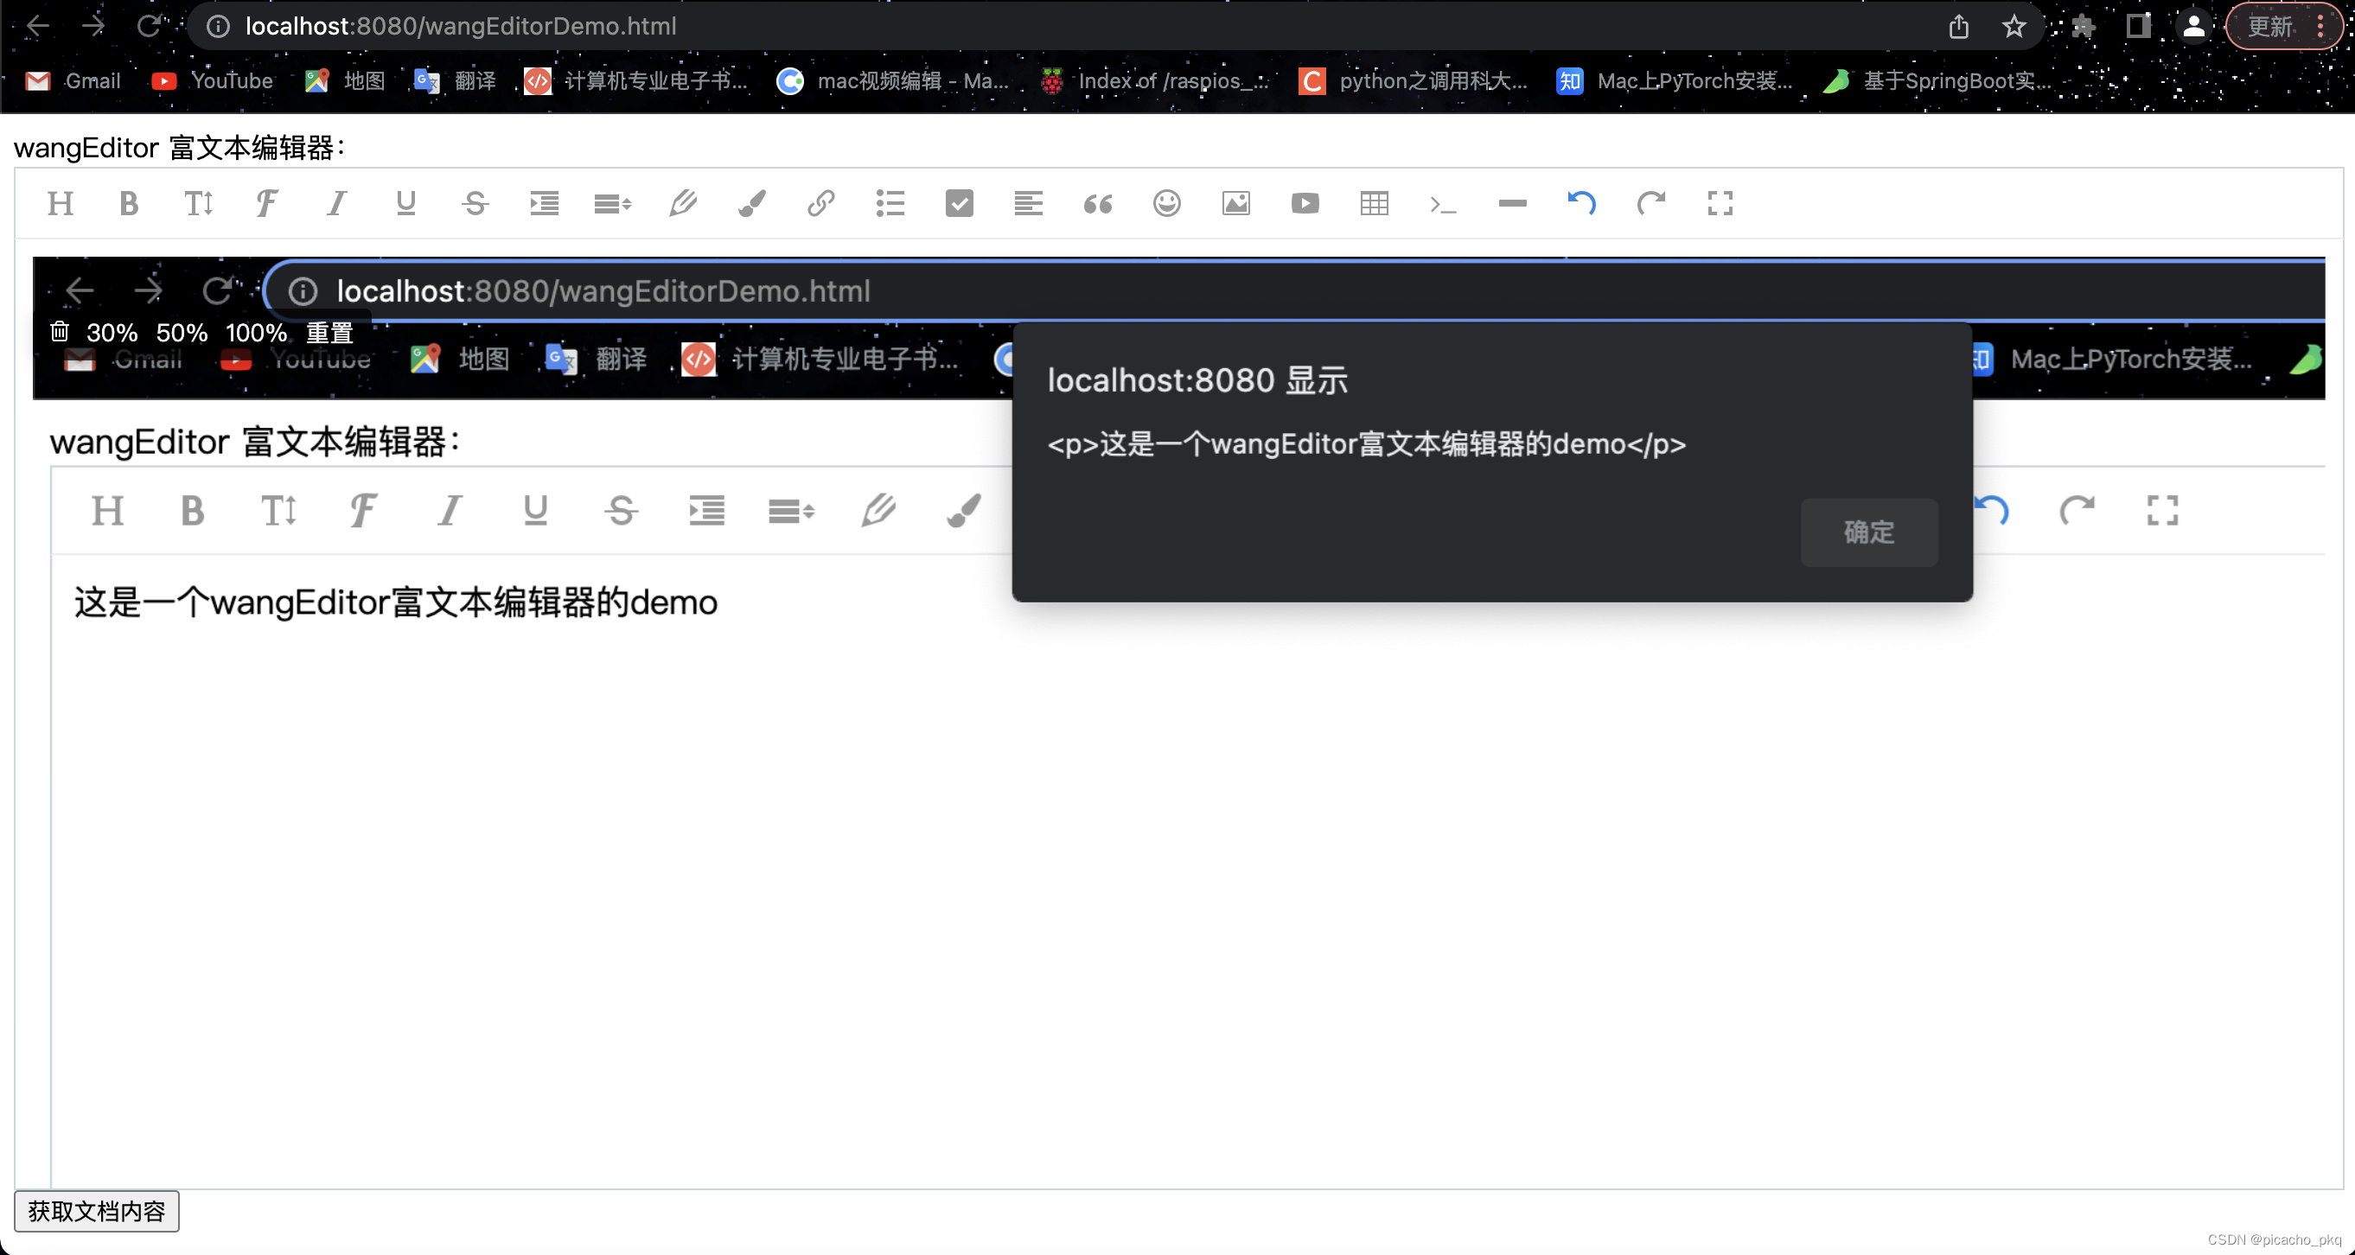Open the font size menu in the top editor toolbar
The image size is (2355, 1255).
[x=198, y=203]
